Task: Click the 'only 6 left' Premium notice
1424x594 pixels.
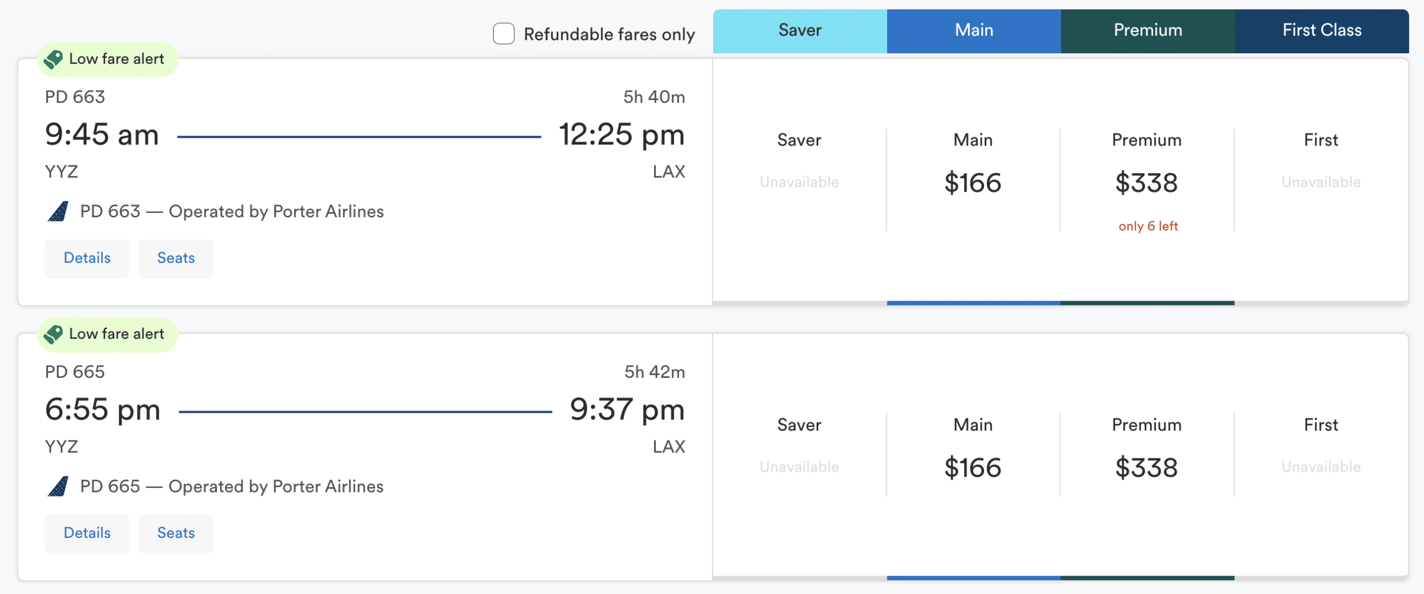Action: (1148, 226)
